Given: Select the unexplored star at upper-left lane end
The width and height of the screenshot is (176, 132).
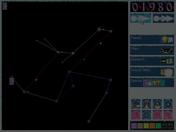Looking at the screenshot, I should pos(37,40).
